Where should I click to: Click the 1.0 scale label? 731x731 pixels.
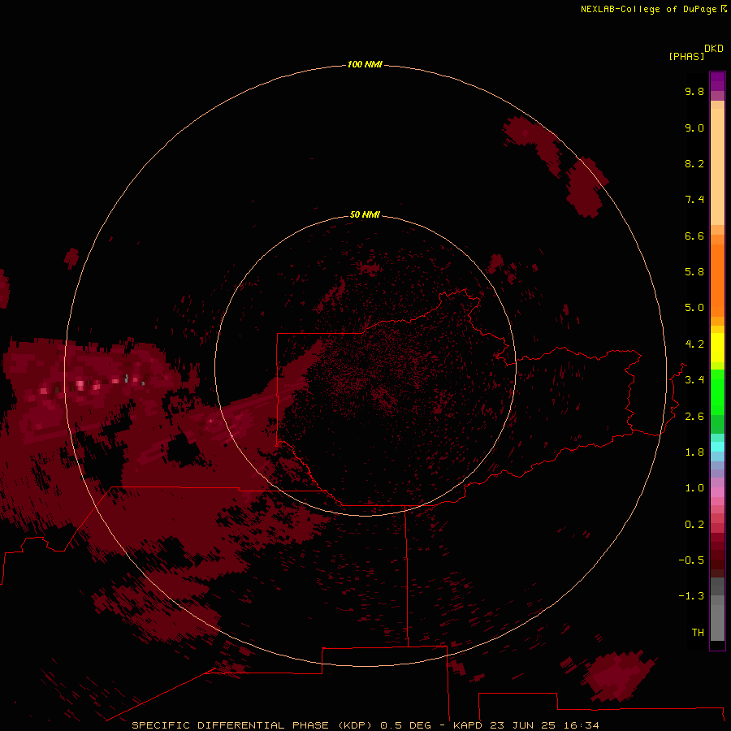(694, 488)
